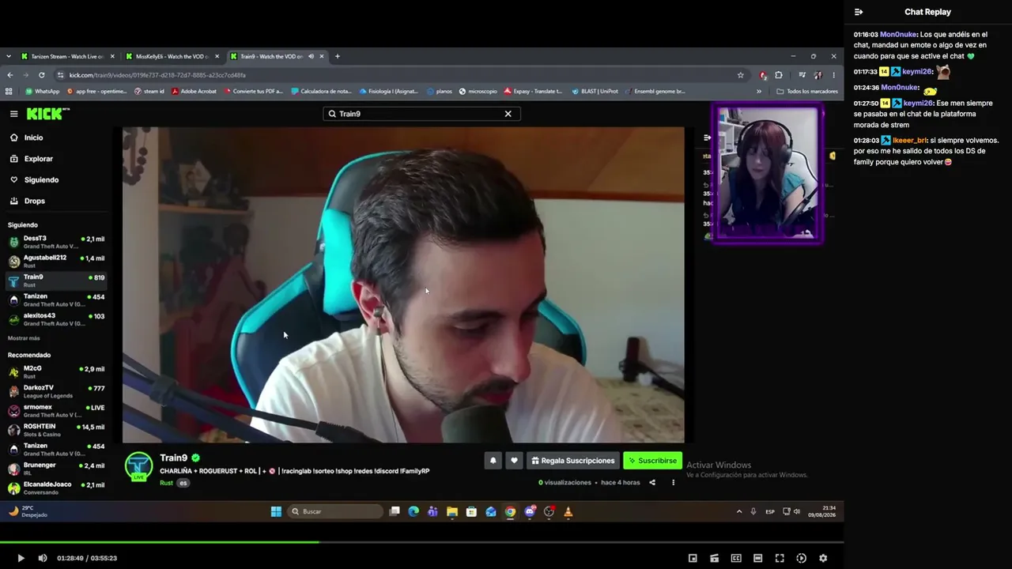Clear the Kick search box with the X

point(508,114)
